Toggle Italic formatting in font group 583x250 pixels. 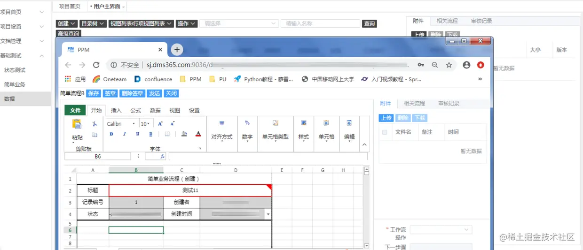coord(124,134)
